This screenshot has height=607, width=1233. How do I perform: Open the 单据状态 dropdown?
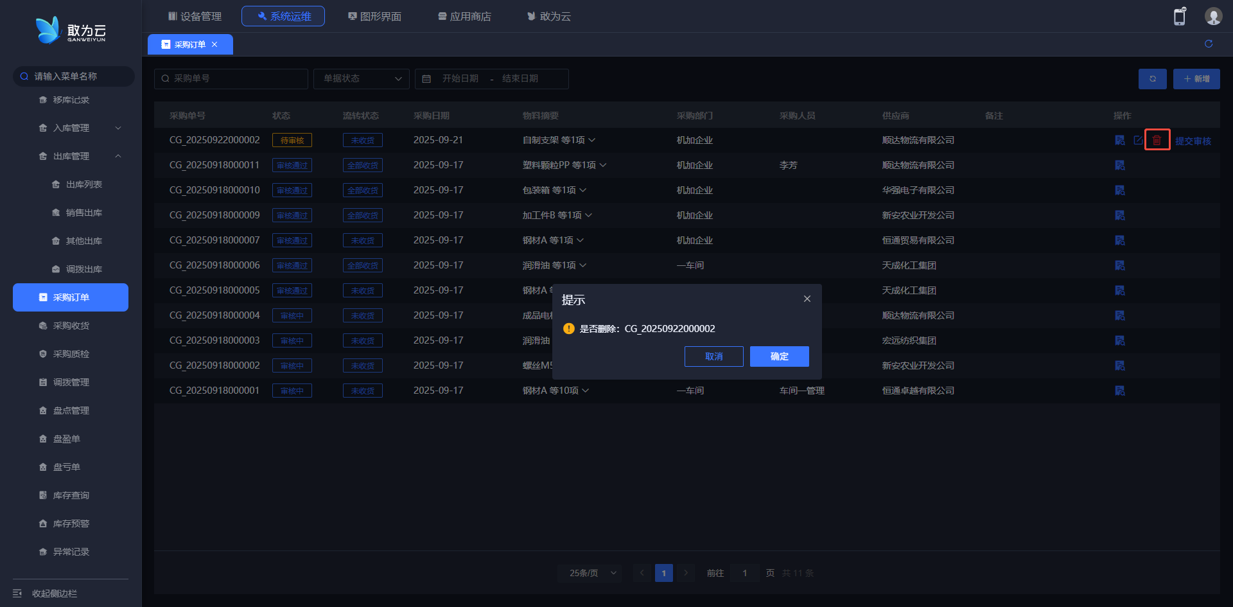click(x=361, y=79)
